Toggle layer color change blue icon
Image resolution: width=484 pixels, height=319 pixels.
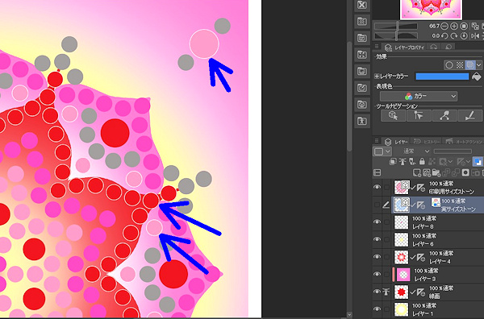pos(478,162)
